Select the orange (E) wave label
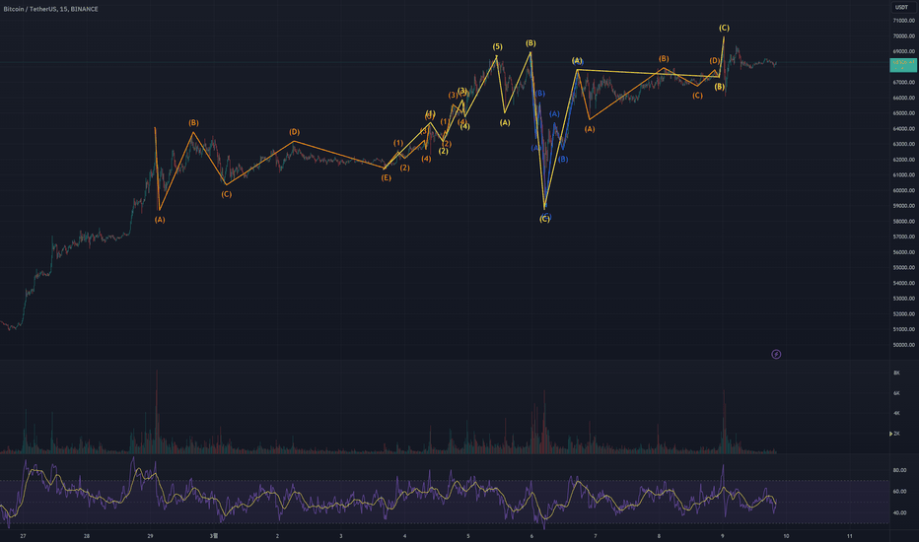This screenshot has height=542, width=919. click(386, 177)
